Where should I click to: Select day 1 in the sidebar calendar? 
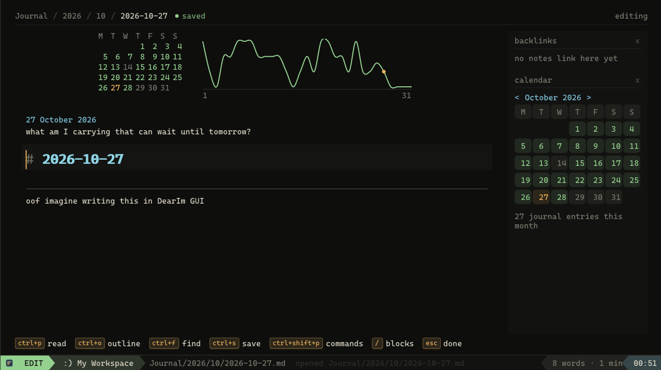tap(577, 129)
